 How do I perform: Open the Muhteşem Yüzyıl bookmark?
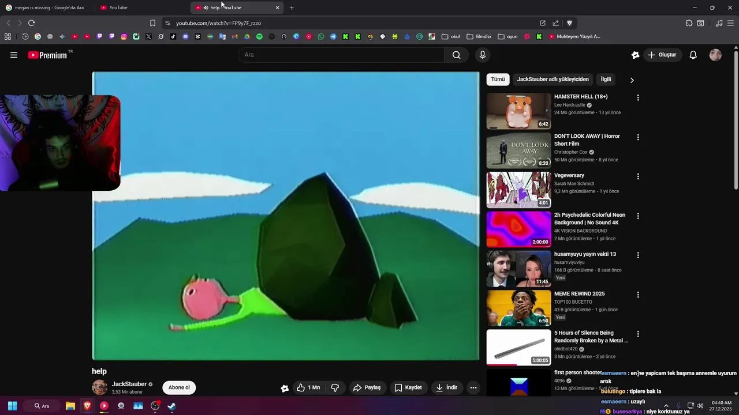coord(574,36)
